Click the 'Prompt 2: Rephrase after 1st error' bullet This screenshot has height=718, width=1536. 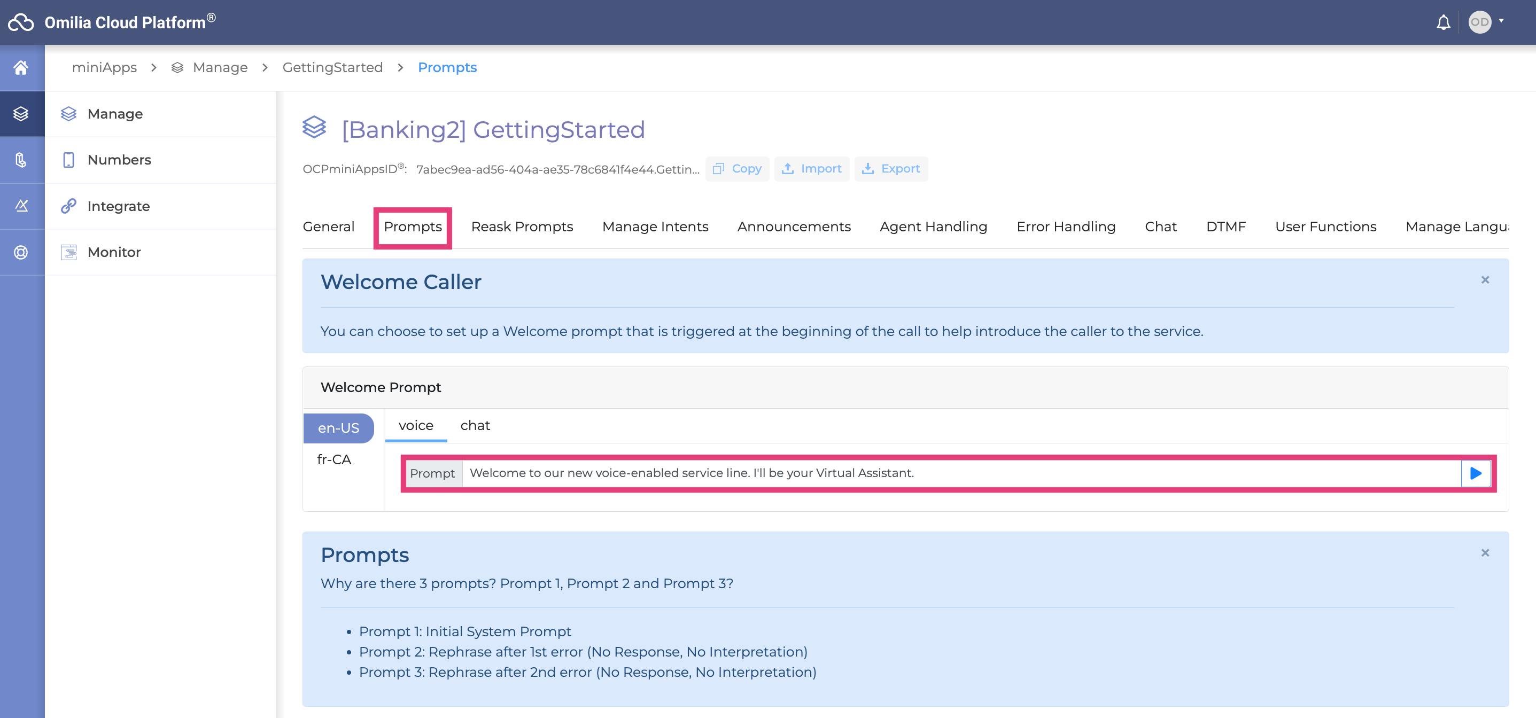[x=583, y=652]
